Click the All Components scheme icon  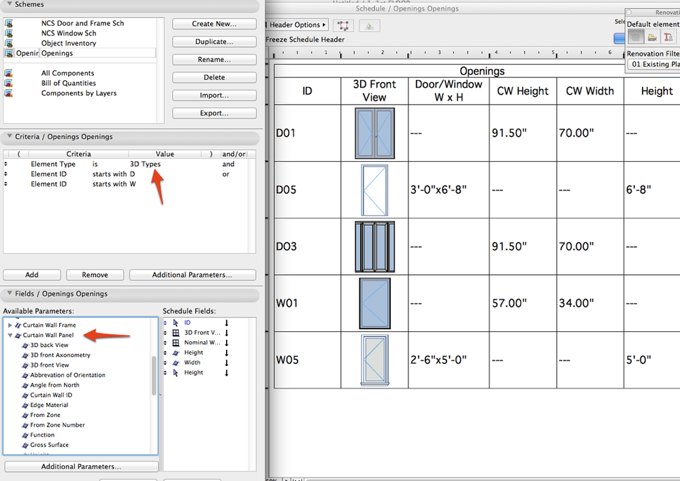point(8,73)
